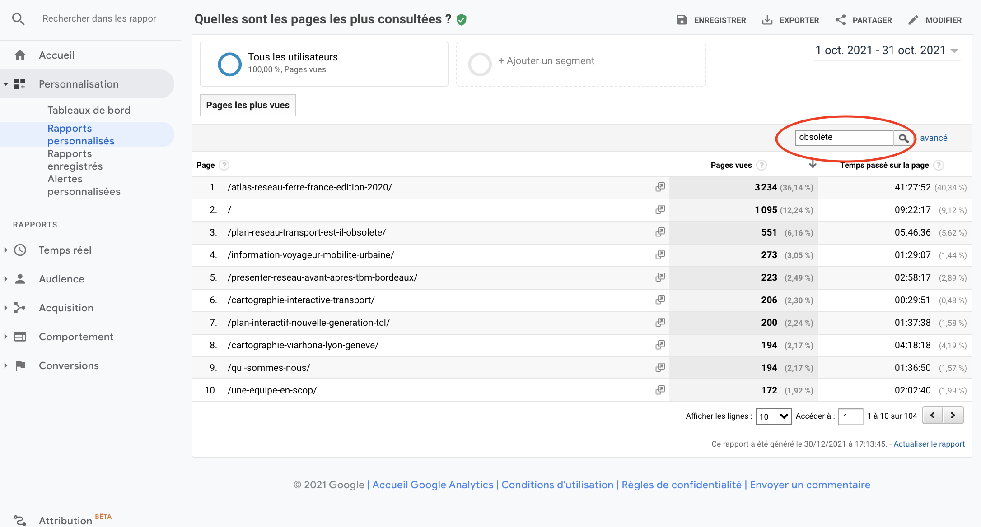Go to next page of results
The image size is (981, 527).
pos(953,415)
